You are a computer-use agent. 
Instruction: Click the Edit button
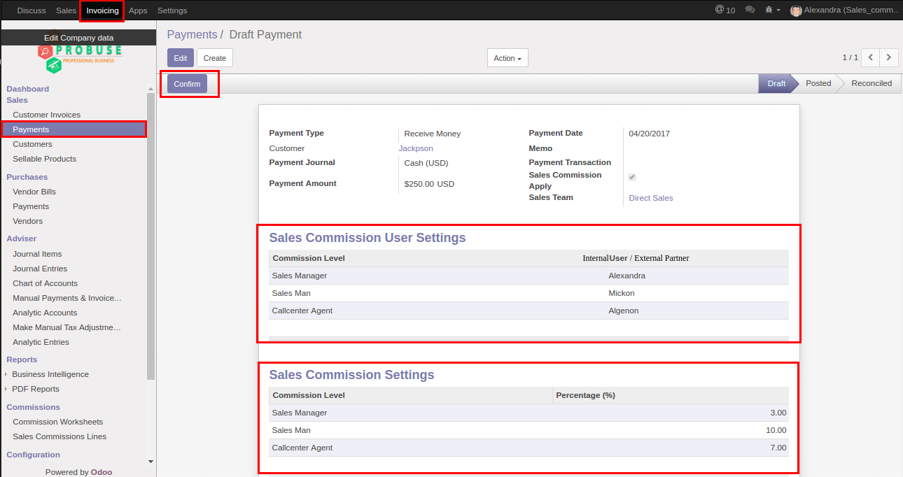pyautogui.click(x=180, y=58)
